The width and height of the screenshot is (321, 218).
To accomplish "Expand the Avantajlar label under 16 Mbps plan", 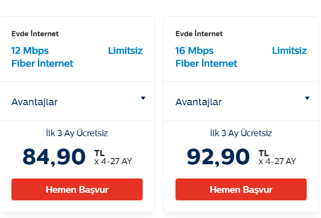I will coord(198,102).
